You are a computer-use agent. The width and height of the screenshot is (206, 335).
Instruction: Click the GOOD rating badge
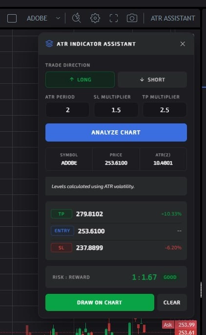tap(170, 277)
